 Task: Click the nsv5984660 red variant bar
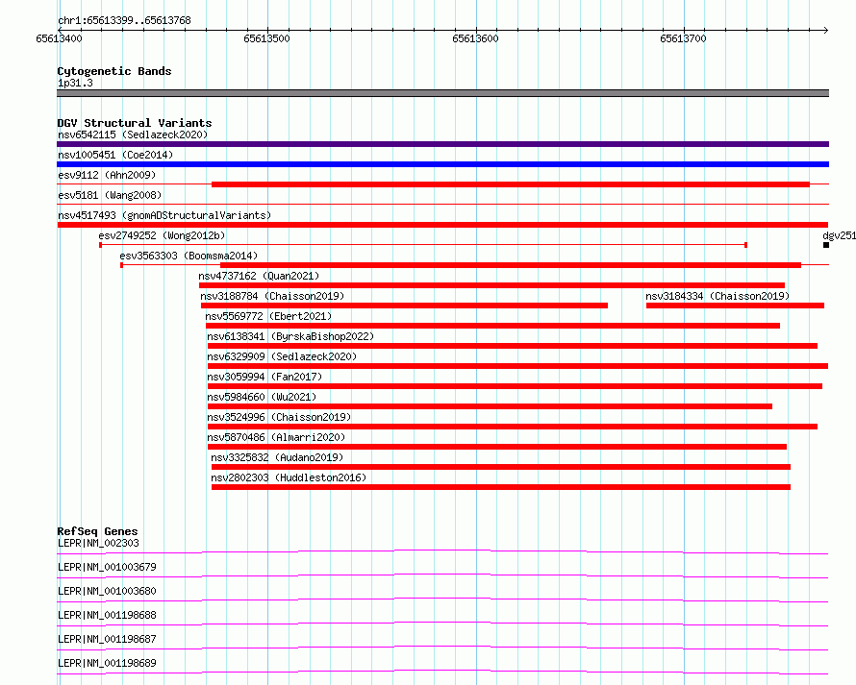point(491,406)
